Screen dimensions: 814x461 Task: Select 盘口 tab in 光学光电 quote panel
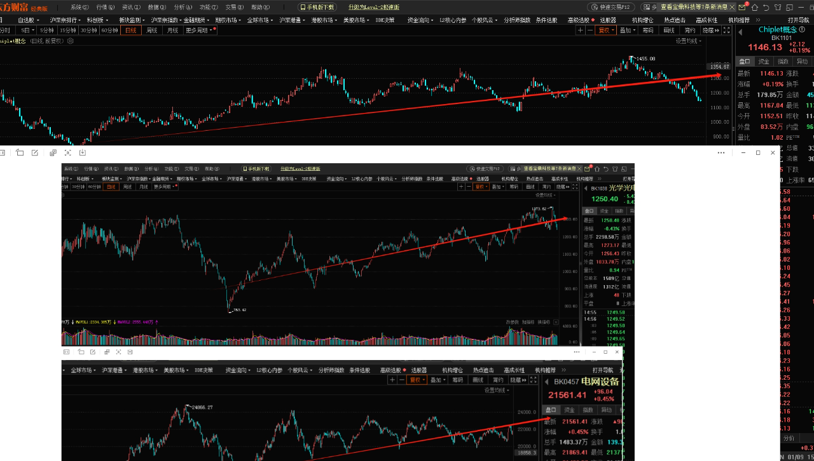click(x=589, y=211)
